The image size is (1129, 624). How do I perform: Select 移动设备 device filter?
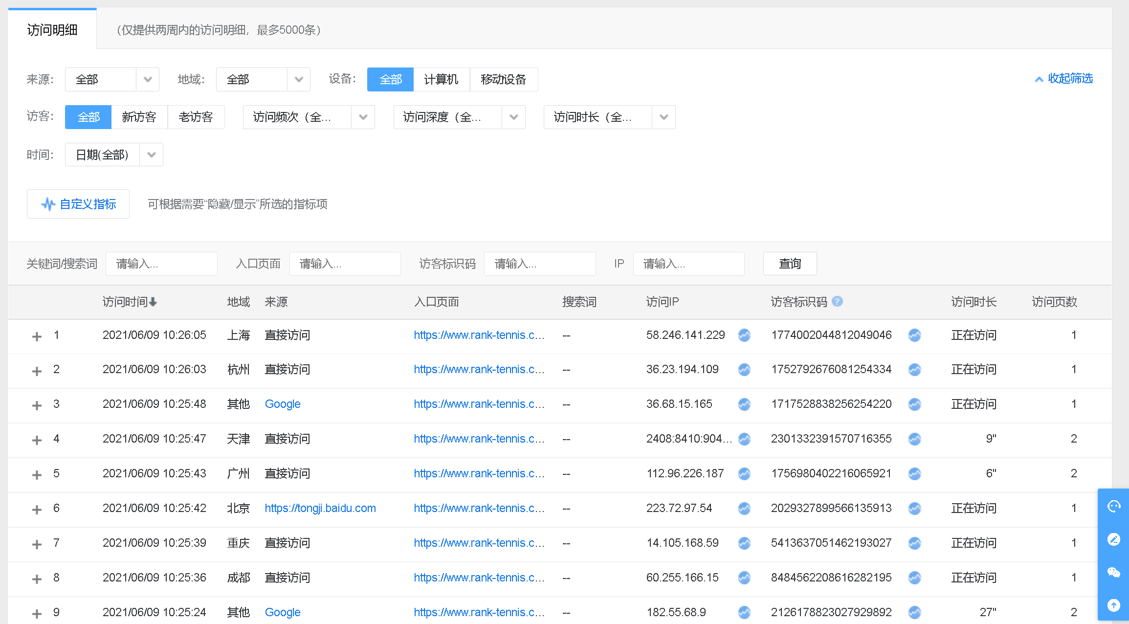pos(503,79)
